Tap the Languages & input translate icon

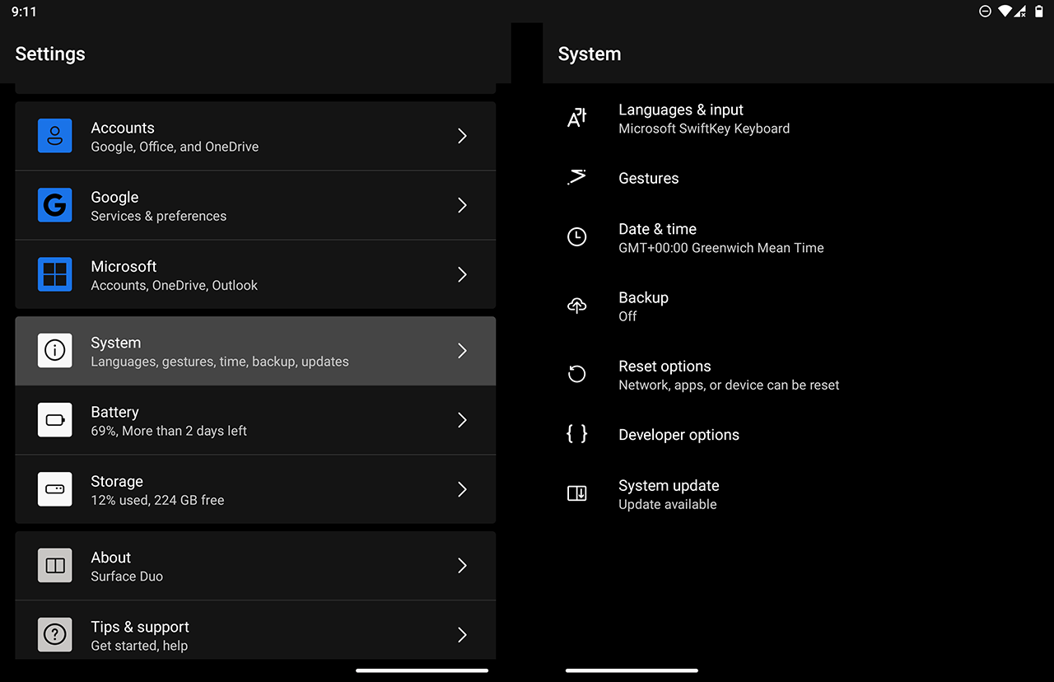577,118
